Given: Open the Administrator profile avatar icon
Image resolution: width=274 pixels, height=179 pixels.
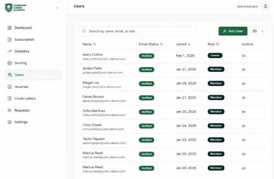Looking at the screenshot, I should [x=265, y=6].
